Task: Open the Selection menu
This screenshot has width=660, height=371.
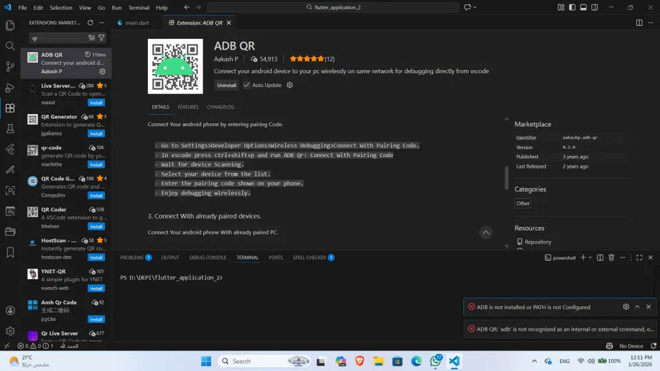Action: 61,7
